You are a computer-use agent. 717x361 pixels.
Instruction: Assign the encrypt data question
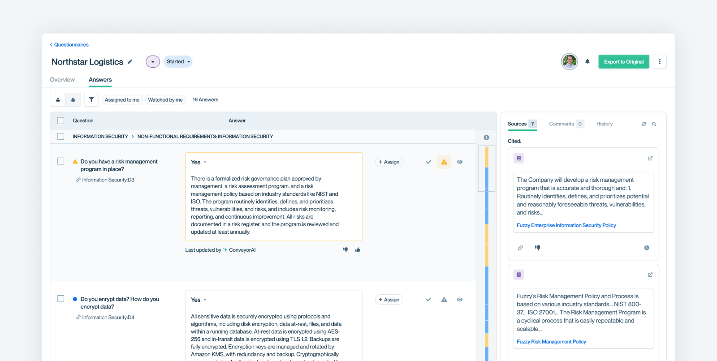pyautogui.click(x=389, y=300)
